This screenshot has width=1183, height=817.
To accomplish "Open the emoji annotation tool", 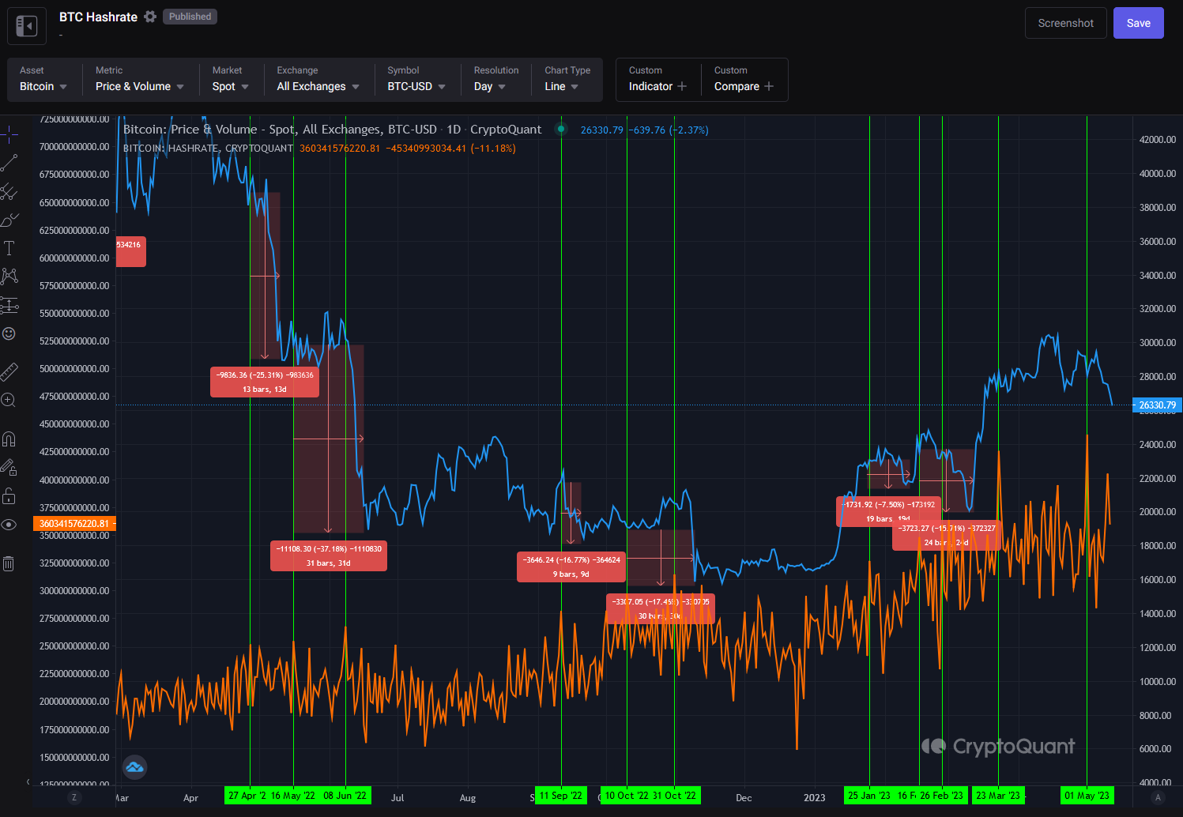I will coord(10,333).
